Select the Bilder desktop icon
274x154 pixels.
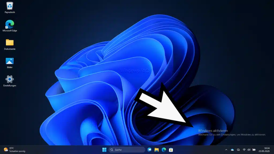click(x=10, y=63)
